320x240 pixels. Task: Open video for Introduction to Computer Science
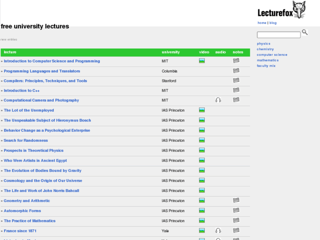(202, 61)
